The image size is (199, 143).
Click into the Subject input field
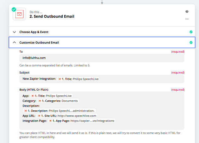(141, 79)
